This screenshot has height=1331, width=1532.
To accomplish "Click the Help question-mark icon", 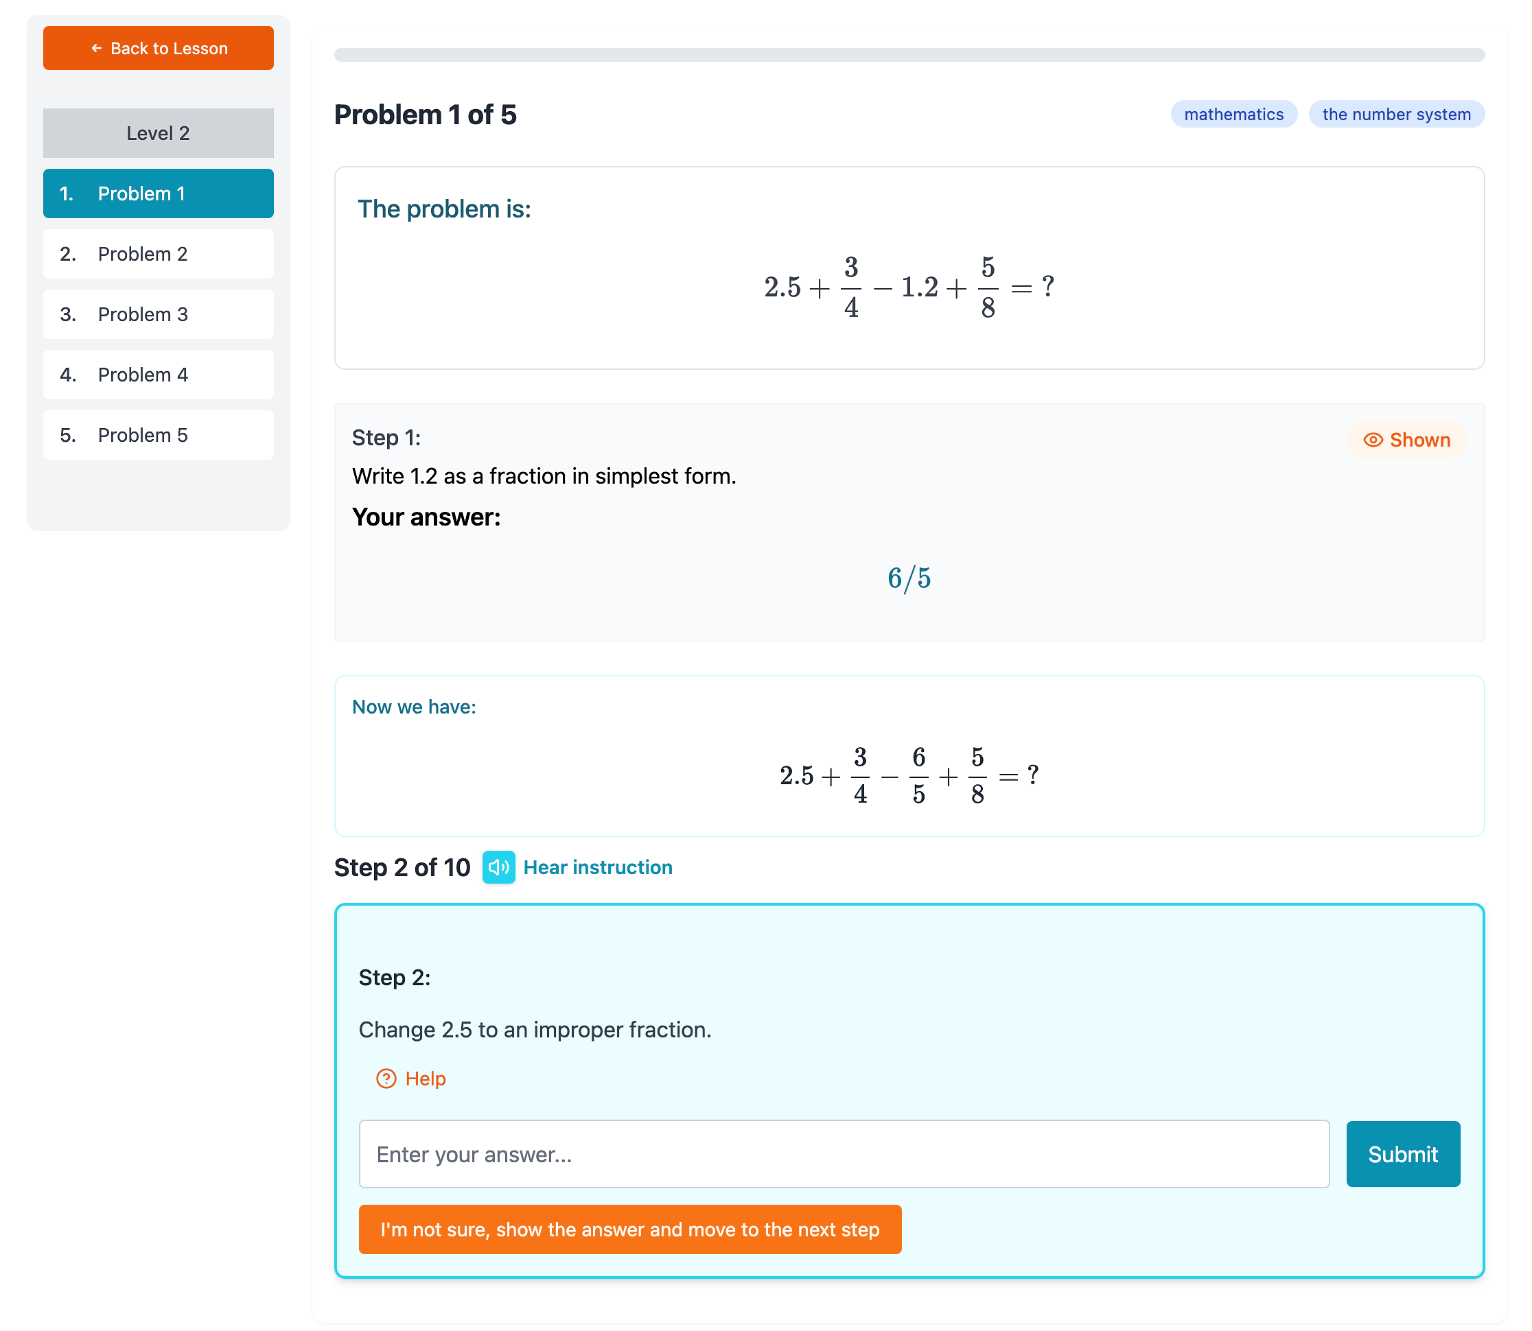I will point(386,1079).
